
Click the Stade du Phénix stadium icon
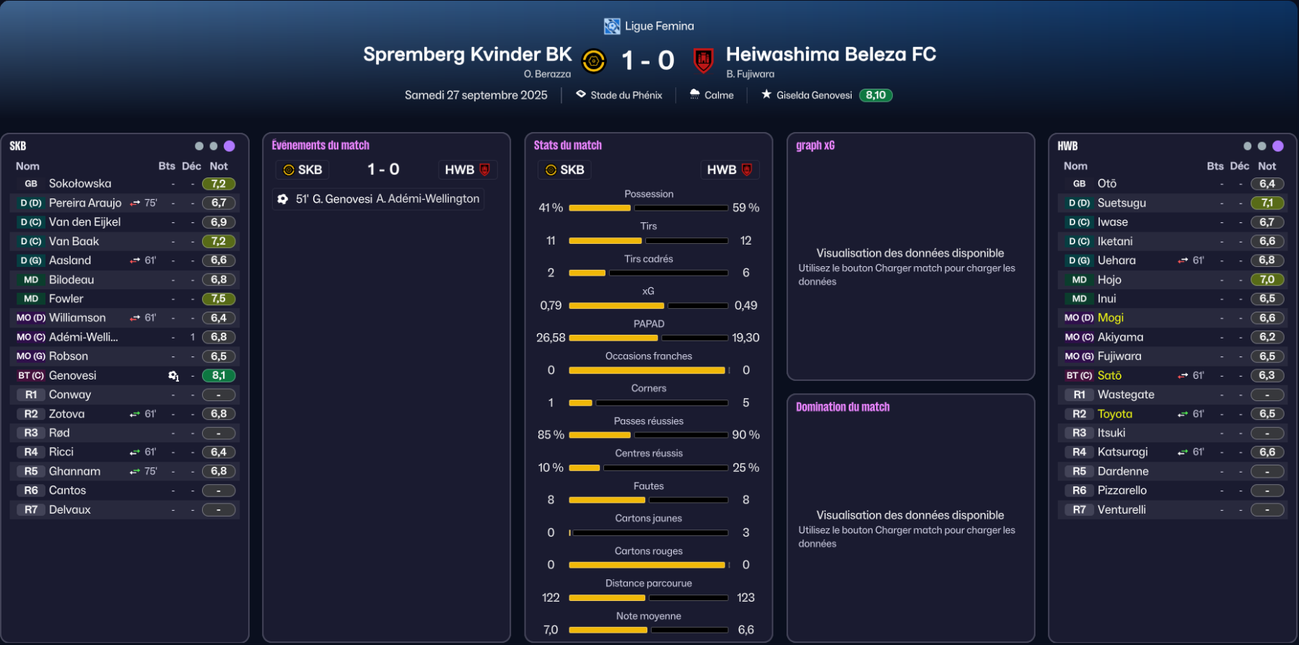581,95
